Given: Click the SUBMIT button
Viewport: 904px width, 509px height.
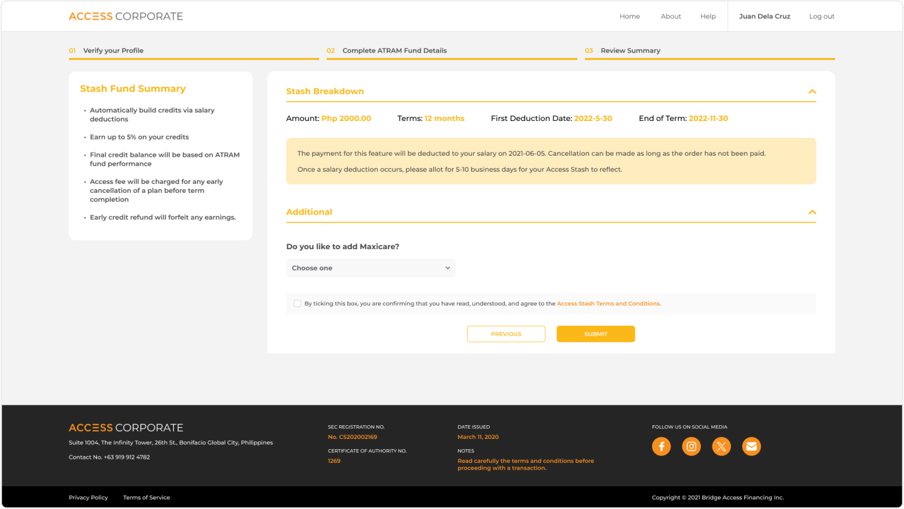Looking at the screenshot, I should click(596, 334).
